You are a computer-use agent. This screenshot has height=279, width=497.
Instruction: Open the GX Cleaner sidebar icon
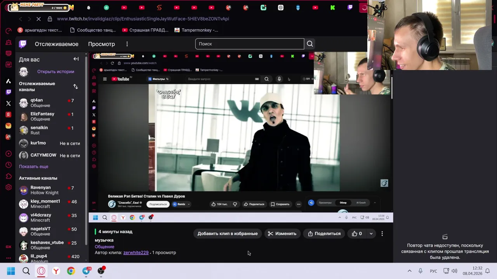(x=9, y=42)
